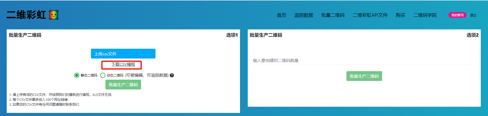Go to 追踪数据 in the navigation
Viewport: 488px width, 116px height.
[x=304, y=15]
